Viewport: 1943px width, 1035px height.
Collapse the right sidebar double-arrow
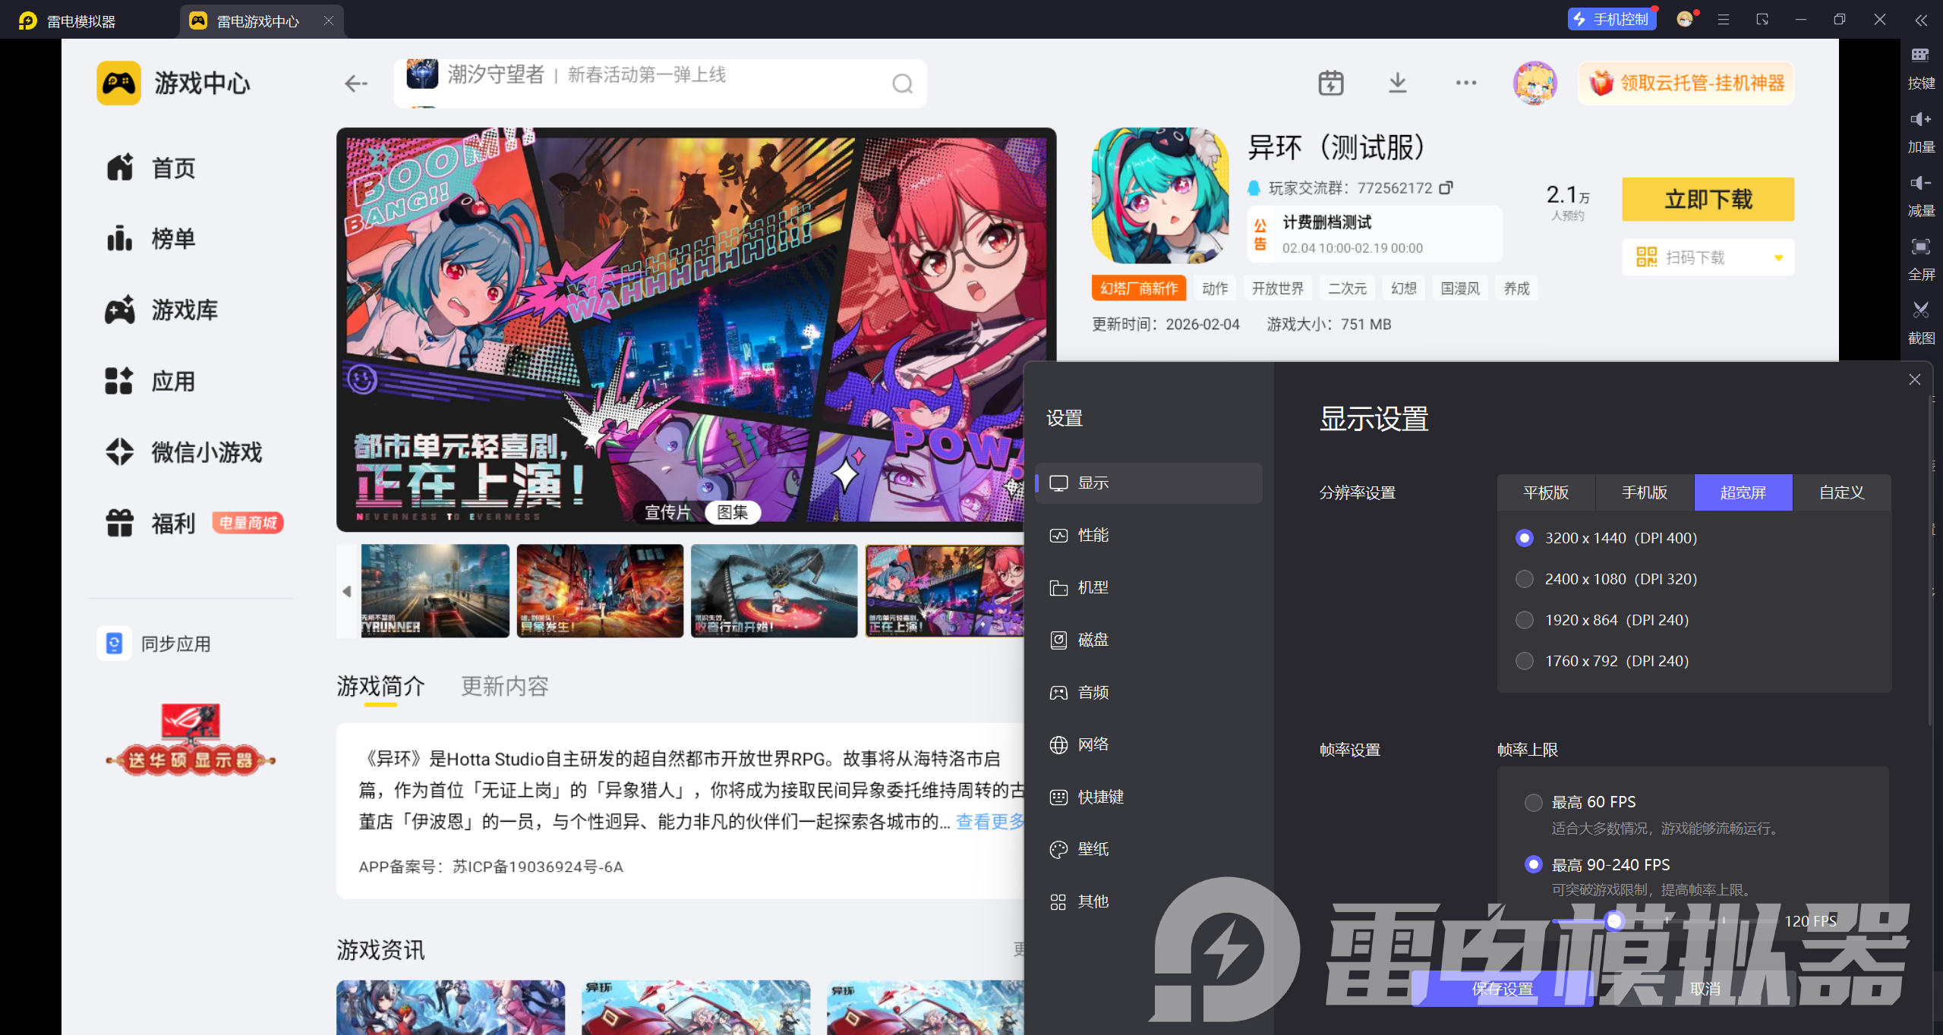[x=1920, y=20]
